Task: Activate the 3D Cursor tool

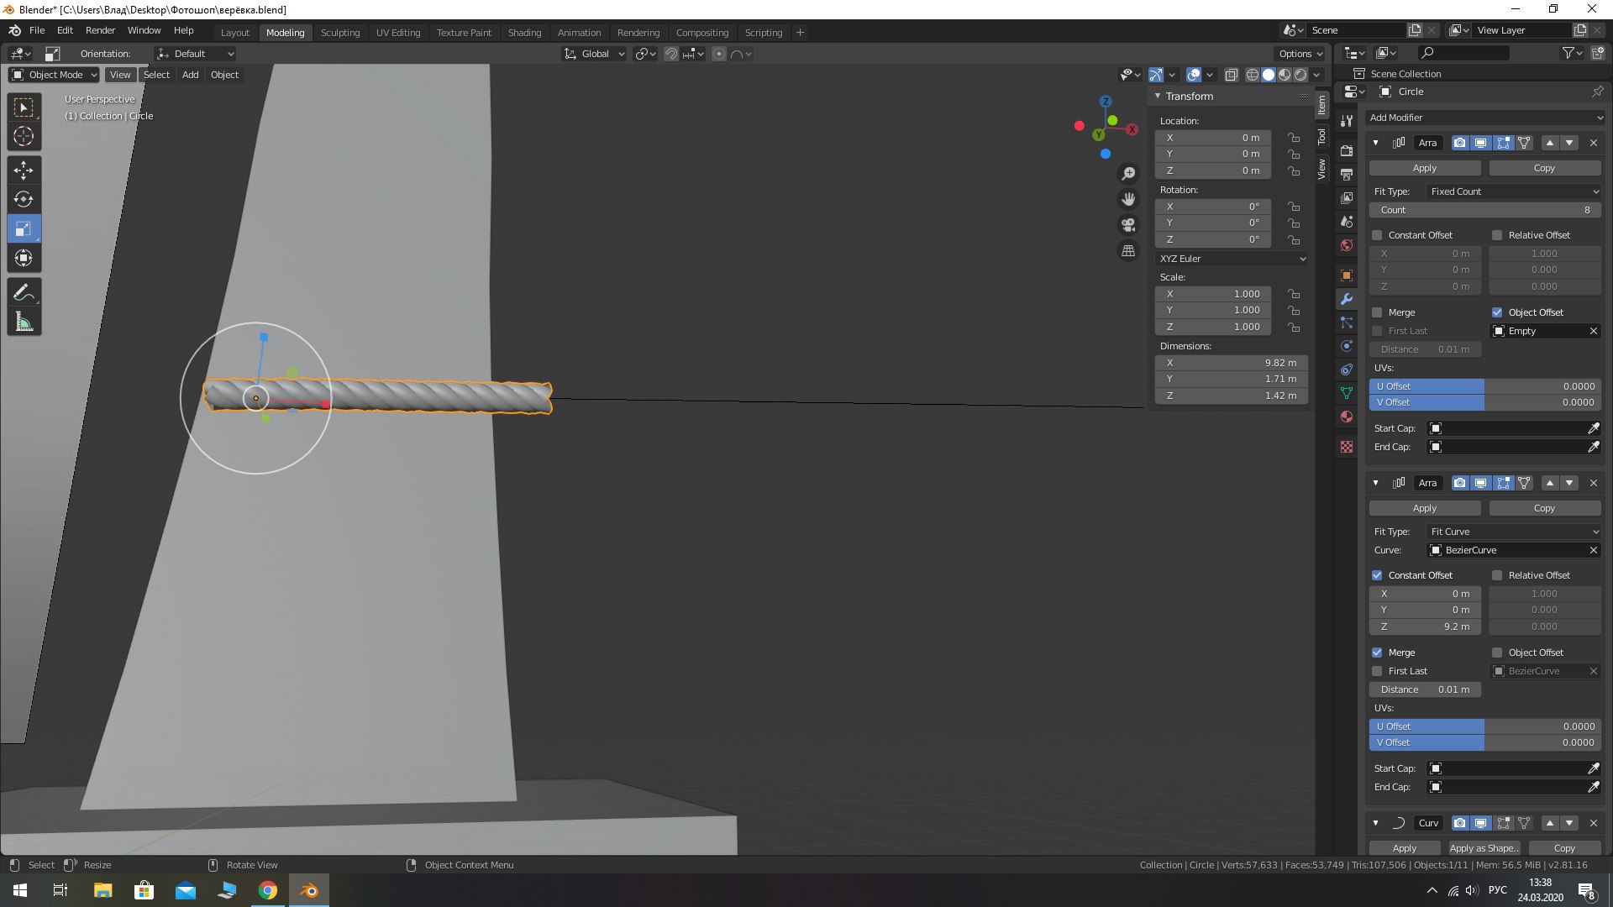Action: (24, 136)
